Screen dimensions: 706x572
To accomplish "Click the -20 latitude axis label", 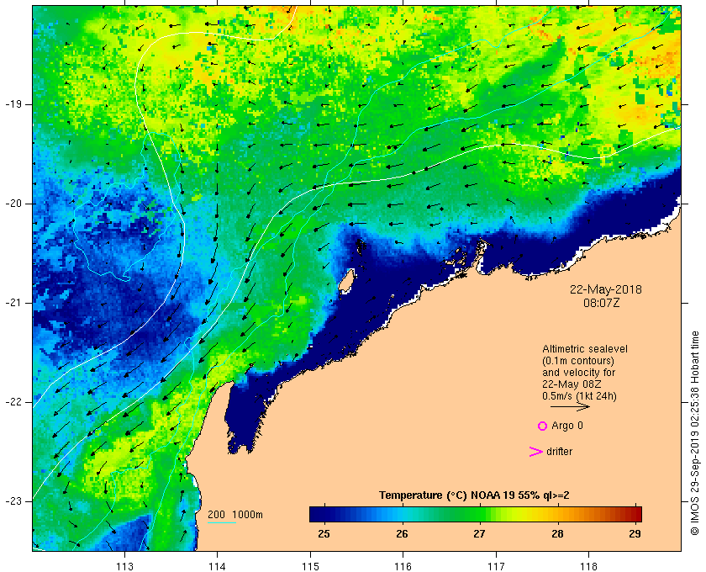I will click(13, 204).
